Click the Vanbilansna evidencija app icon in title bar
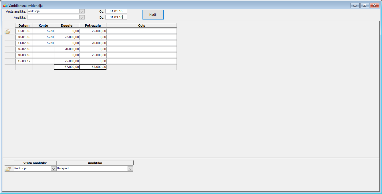 pyautogui.click(x=5, y=5)
